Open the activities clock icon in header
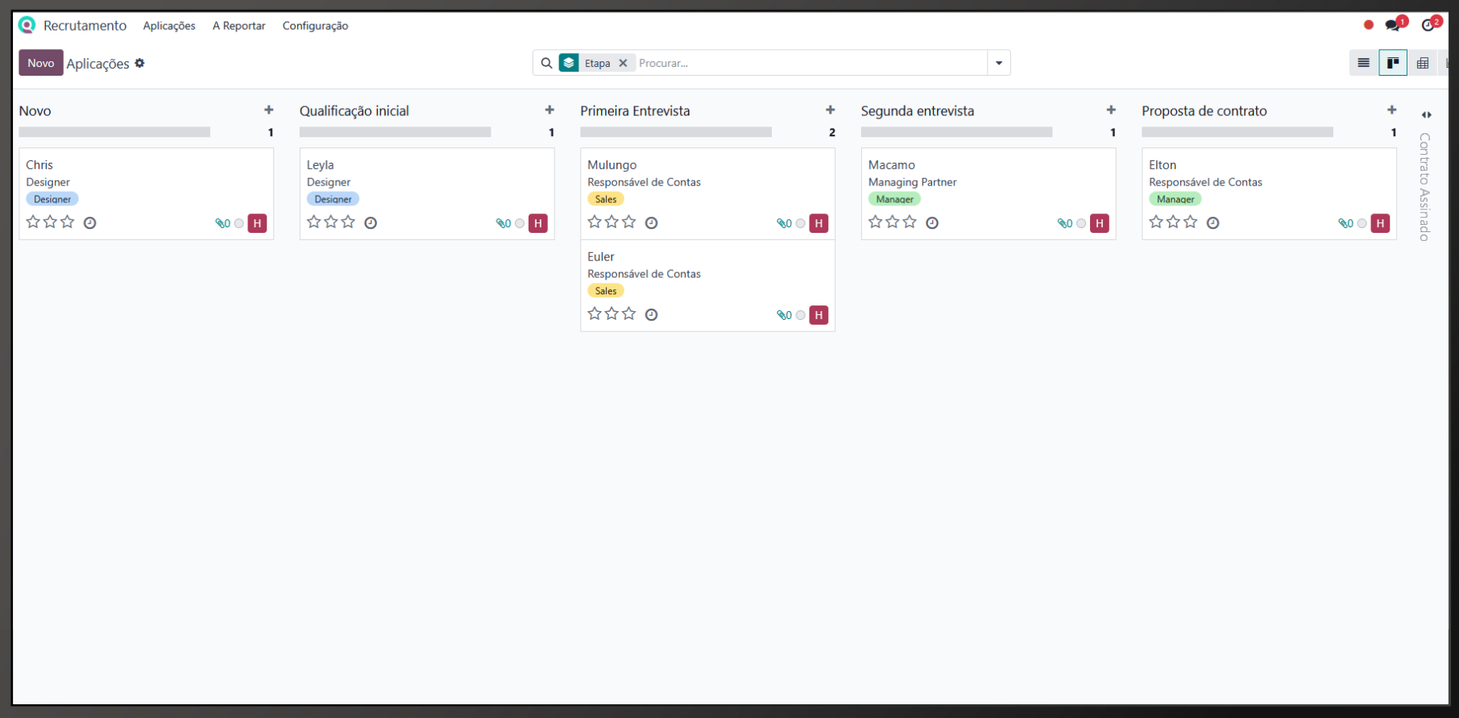1459x718 pixels. click(x=1428, y=25)
